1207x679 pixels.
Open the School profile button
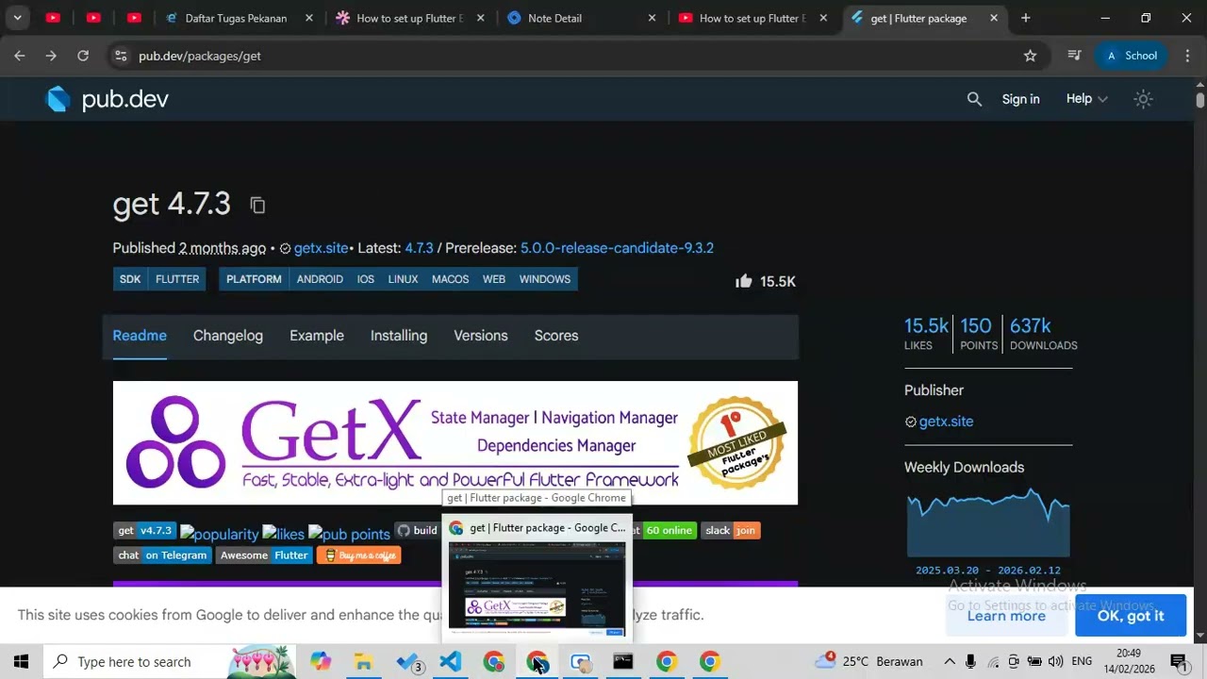1132,56
